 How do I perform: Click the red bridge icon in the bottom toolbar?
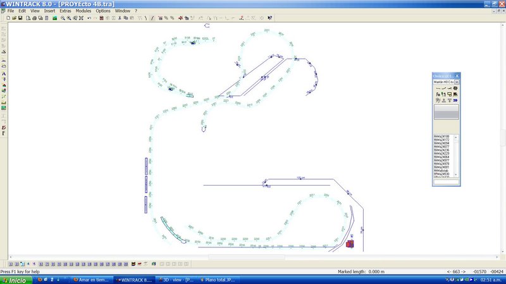(139, 264)
